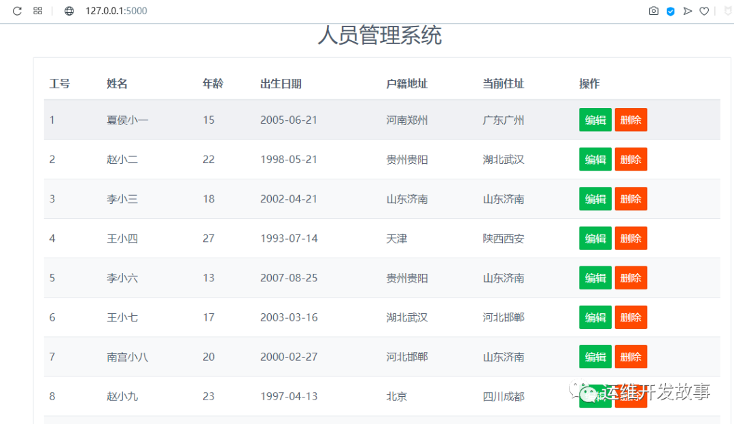Delete the record for 李小六
Viewport: 734px width, 424px height.
tap(631, 277)
